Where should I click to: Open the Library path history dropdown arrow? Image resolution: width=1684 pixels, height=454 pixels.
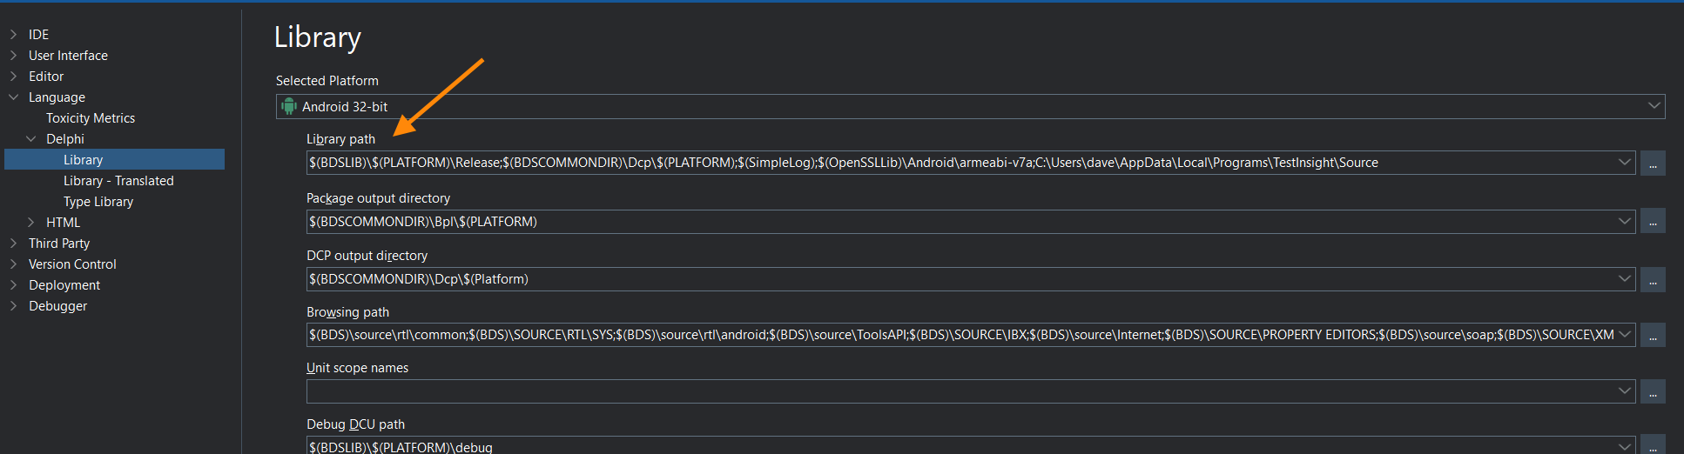tap(1624, 163)
